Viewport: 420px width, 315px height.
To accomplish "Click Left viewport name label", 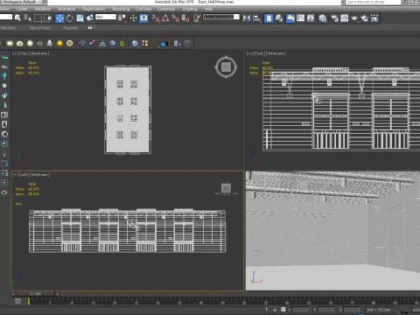I will point(24,175).
